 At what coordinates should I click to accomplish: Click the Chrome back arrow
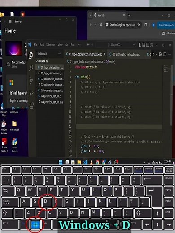(x=91, y=25)
